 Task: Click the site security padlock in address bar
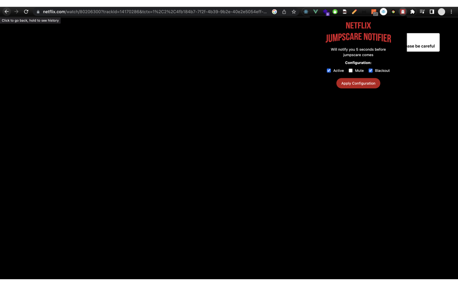[38, 11]
